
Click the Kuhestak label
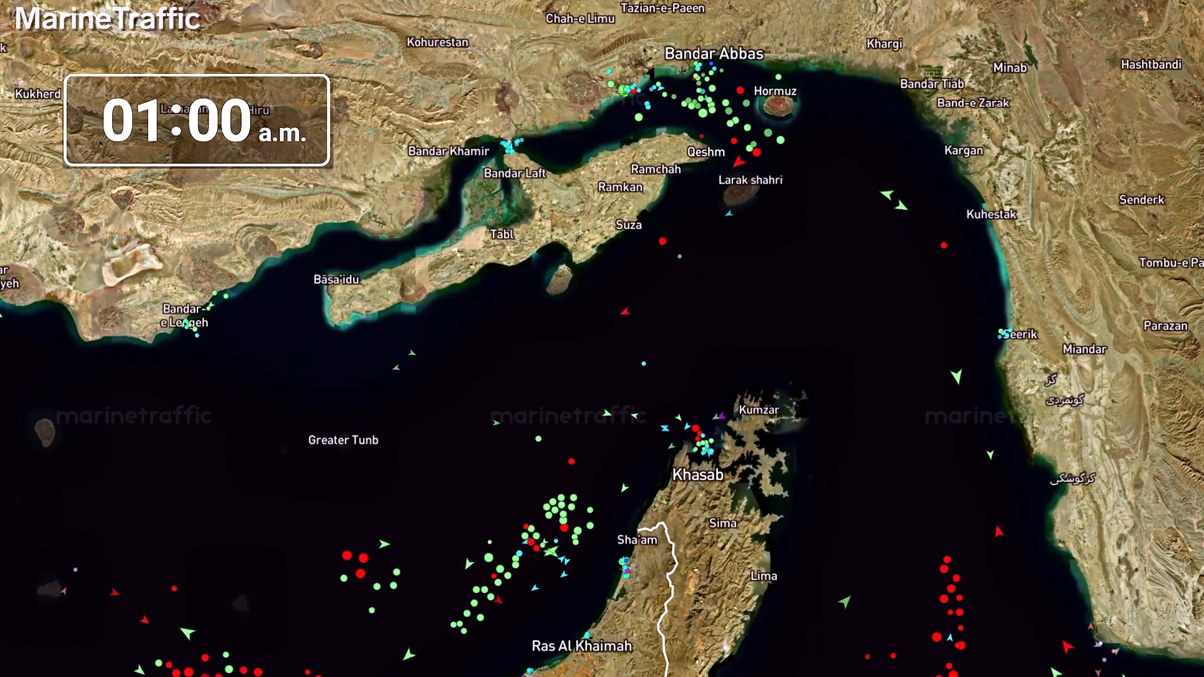tap(991, 214)
